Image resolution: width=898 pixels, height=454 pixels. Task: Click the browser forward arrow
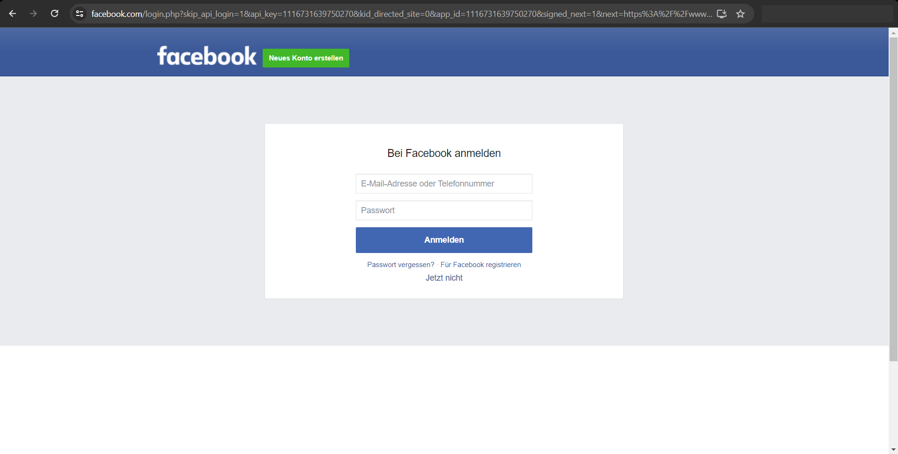tap(33, 14)
